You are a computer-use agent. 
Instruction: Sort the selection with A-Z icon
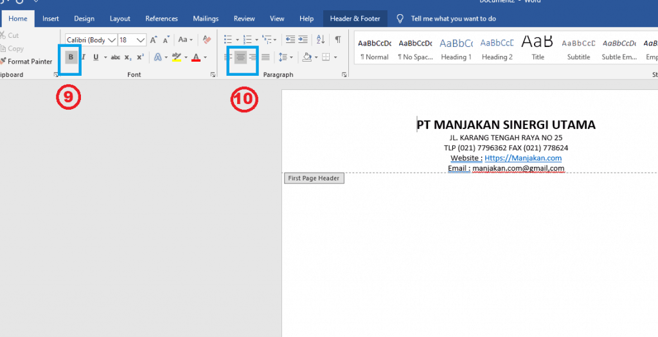click(x=321, y=40)
